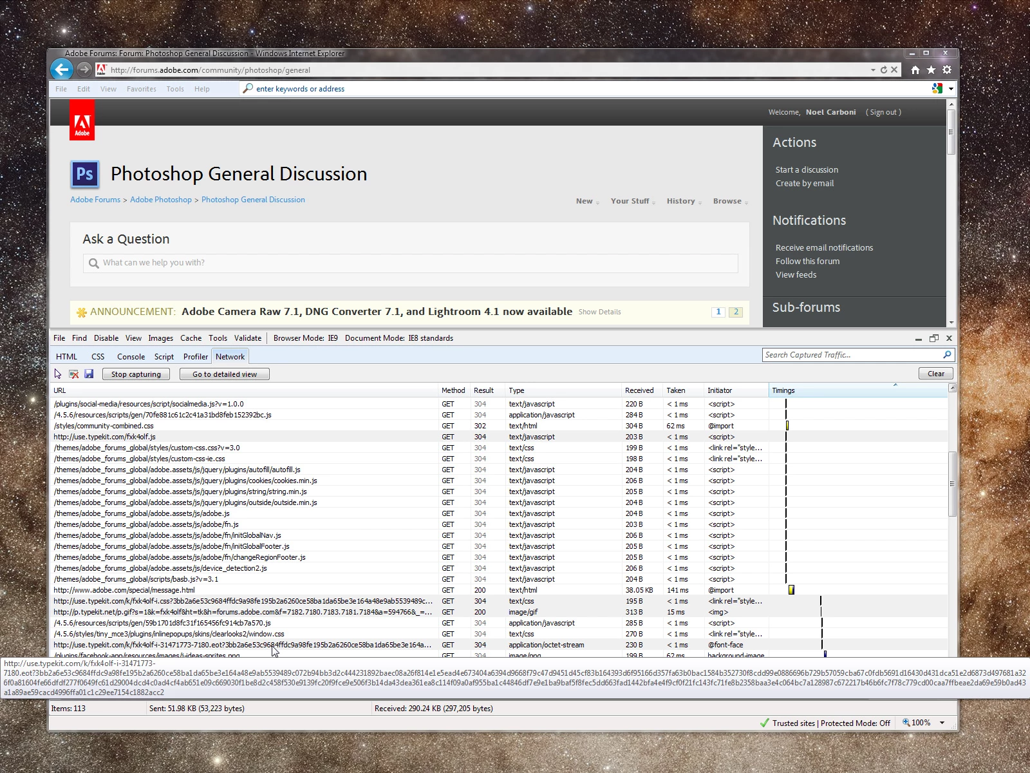
Task: Open the Home page icon
Action: tap(915, 70)
